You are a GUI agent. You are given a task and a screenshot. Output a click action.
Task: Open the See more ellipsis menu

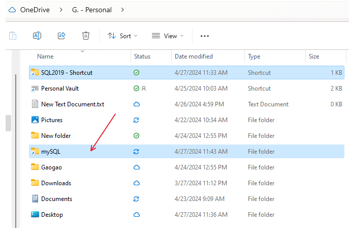205,36
